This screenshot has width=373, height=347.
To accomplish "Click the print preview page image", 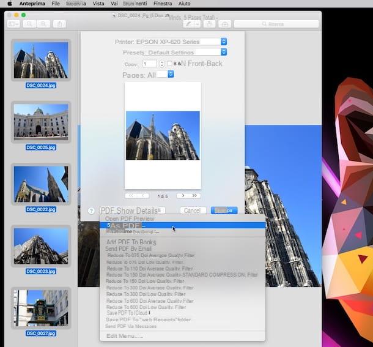I will (163, 135).
